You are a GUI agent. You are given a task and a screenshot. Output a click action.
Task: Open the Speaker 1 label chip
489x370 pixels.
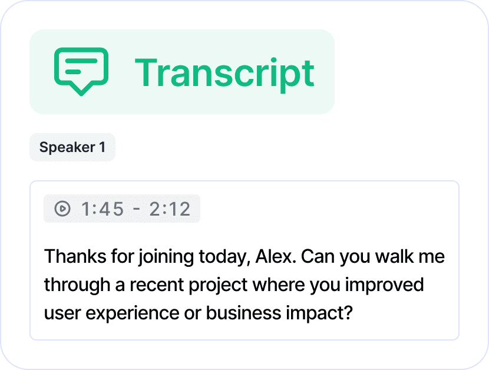(72, 147)
